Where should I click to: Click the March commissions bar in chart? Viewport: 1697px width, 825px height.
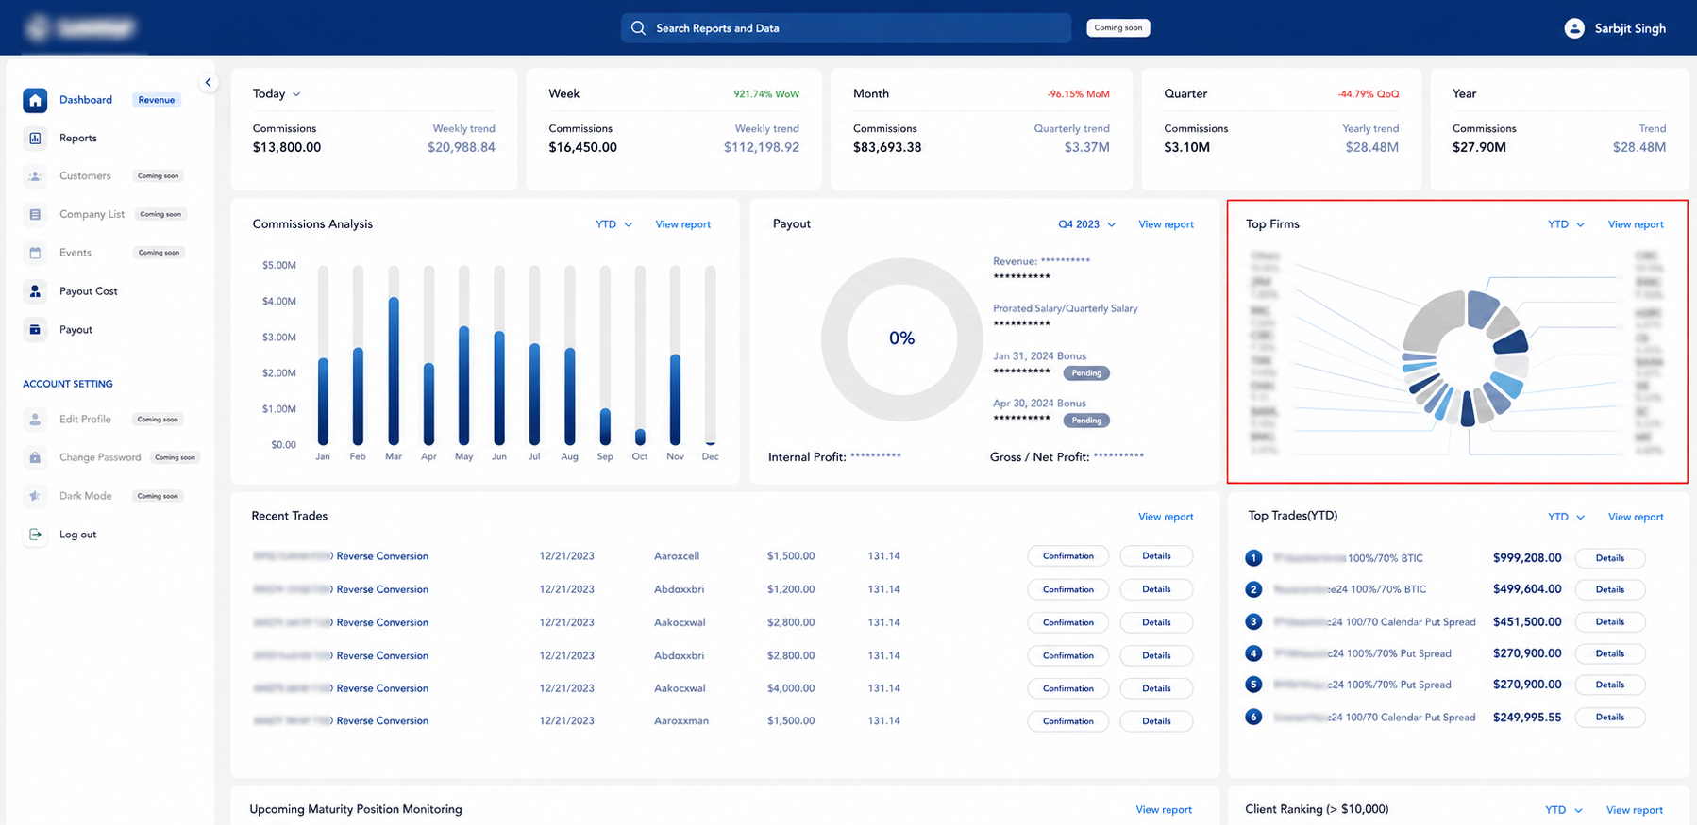[394, 371]
